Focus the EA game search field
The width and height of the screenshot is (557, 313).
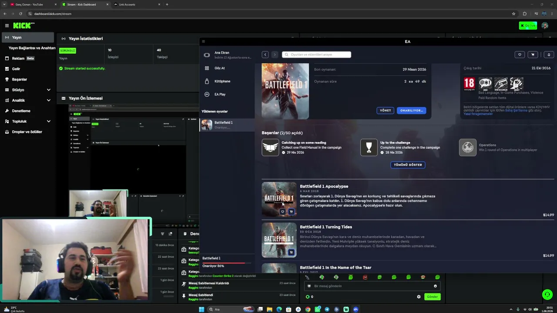[316, 54]
